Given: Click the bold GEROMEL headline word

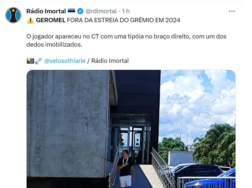Looking at the screenshot, I should point(51,20).
